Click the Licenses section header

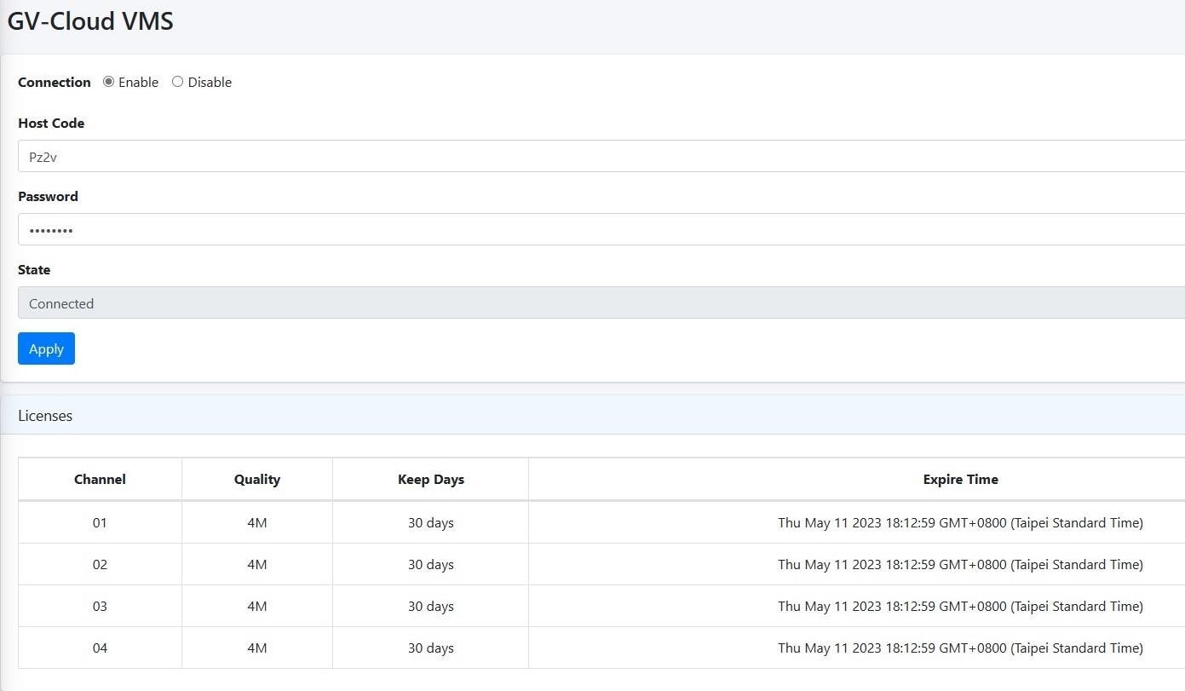click(x=45, y=416)
